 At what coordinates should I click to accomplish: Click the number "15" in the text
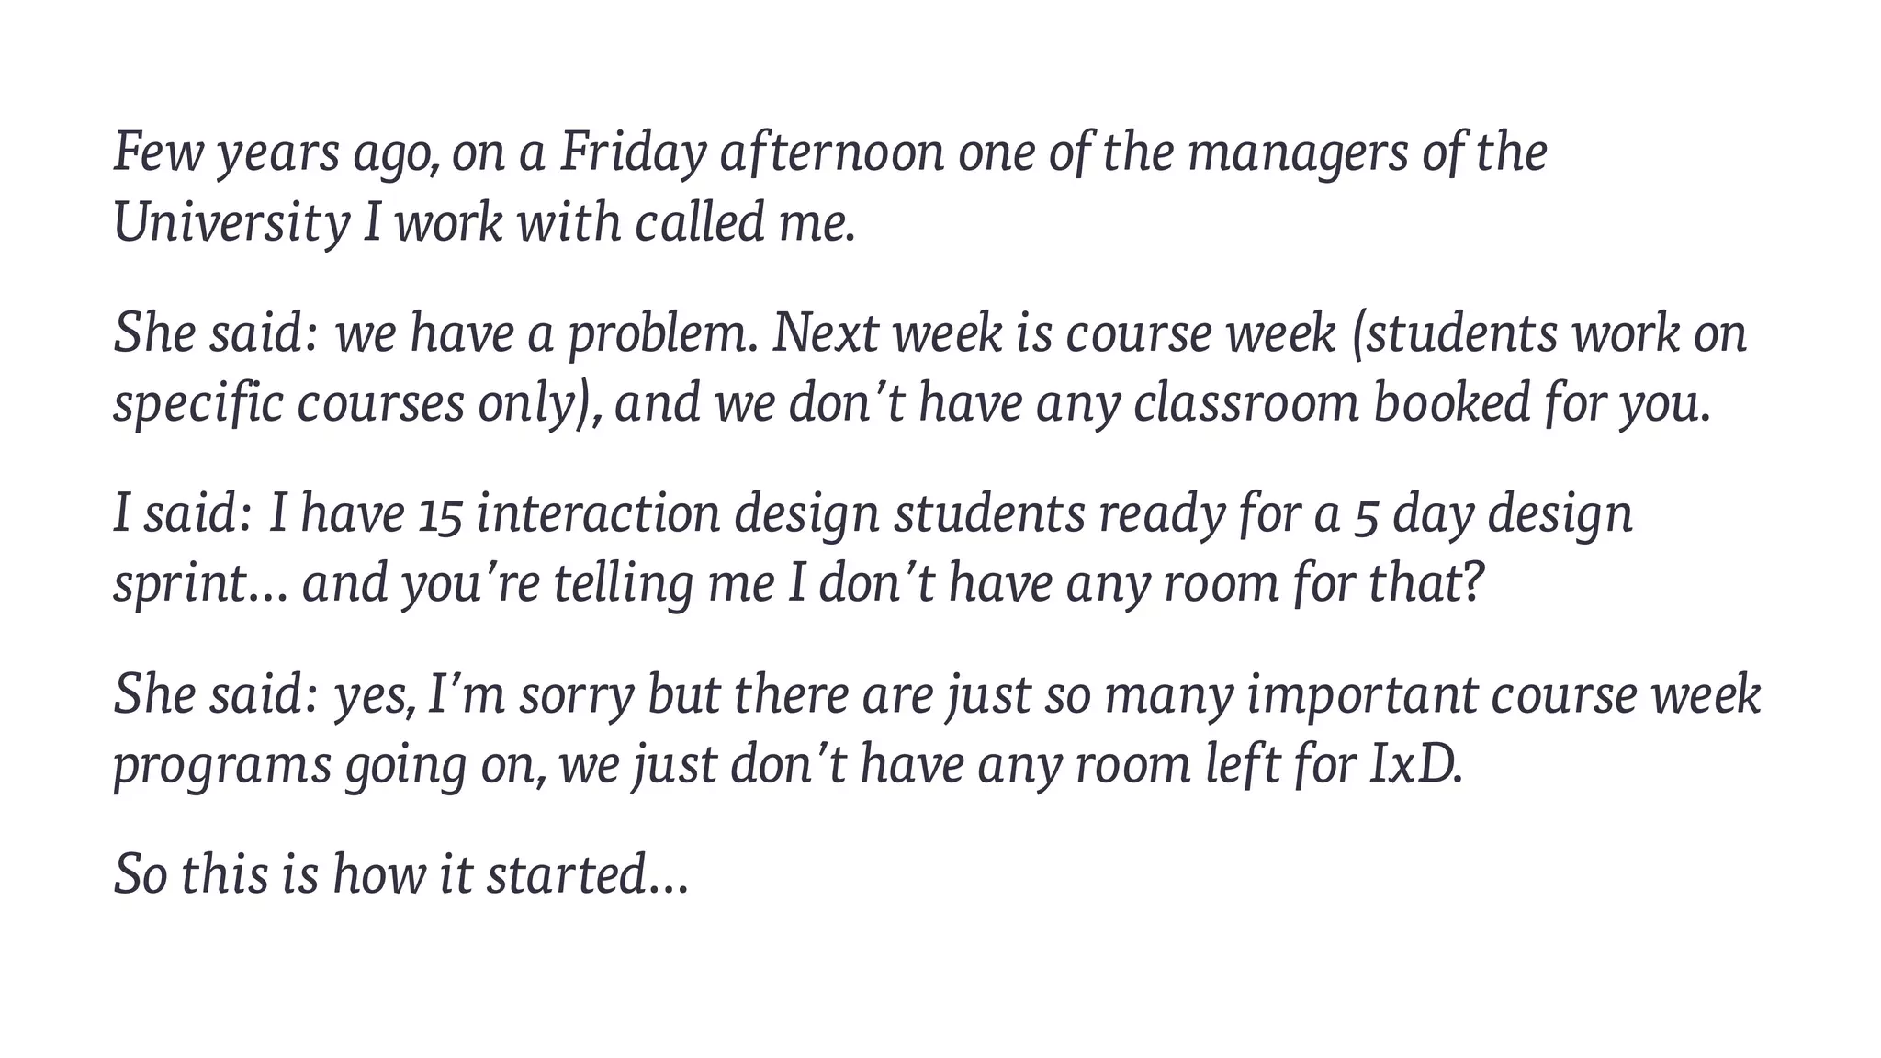[x=439, y=515]
